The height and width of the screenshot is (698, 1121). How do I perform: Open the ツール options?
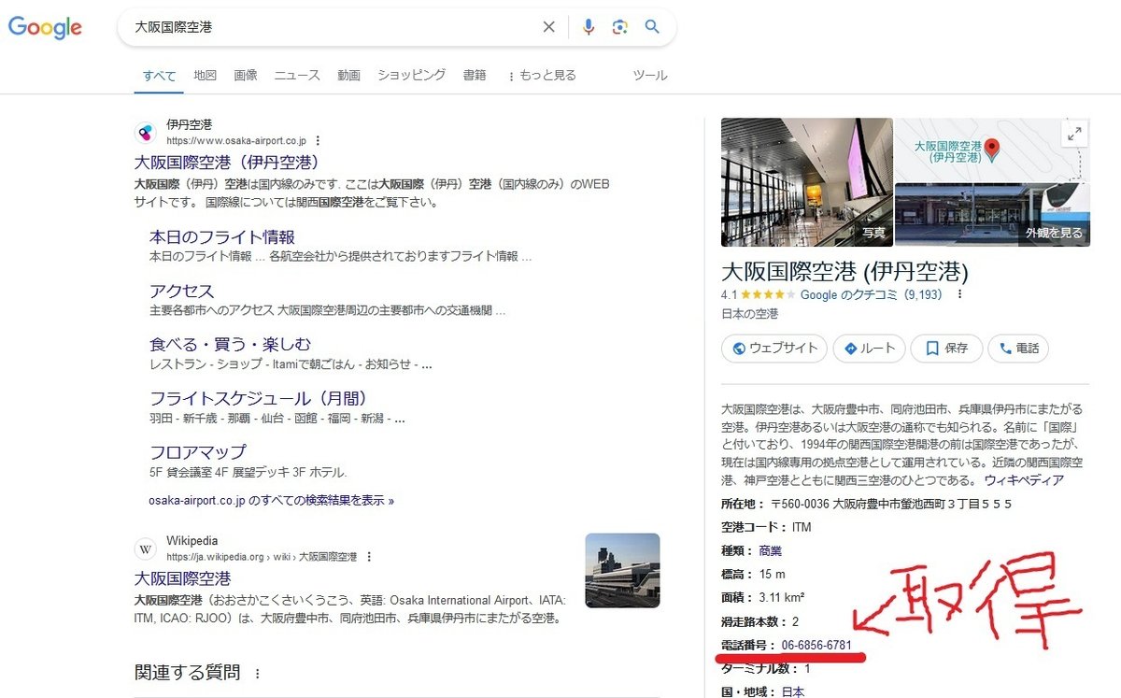(650, 76)
